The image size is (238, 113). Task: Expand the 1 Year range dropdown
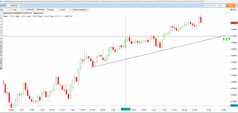(x=17, y=10)
